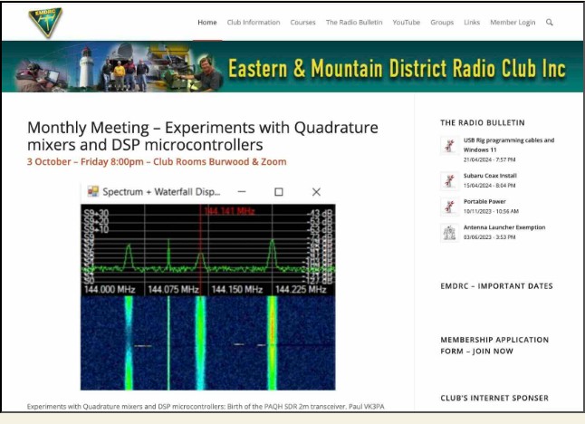
Task: Click the Subaru Coax Install thumbnail icon
Action: click(448, 180)
